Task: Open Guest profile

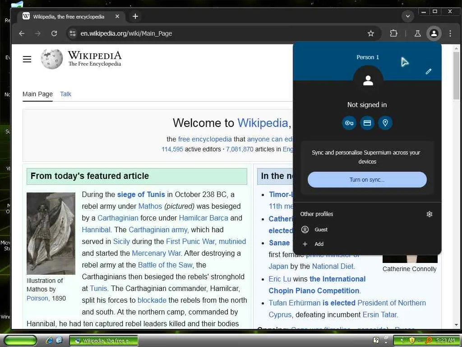Action: click(367, 229)
